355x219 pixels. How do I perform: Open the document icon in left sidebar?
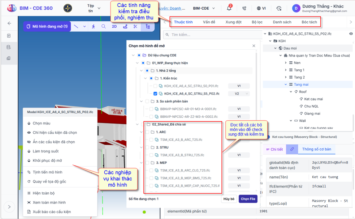pyautogui.click(x=9, y=36)
